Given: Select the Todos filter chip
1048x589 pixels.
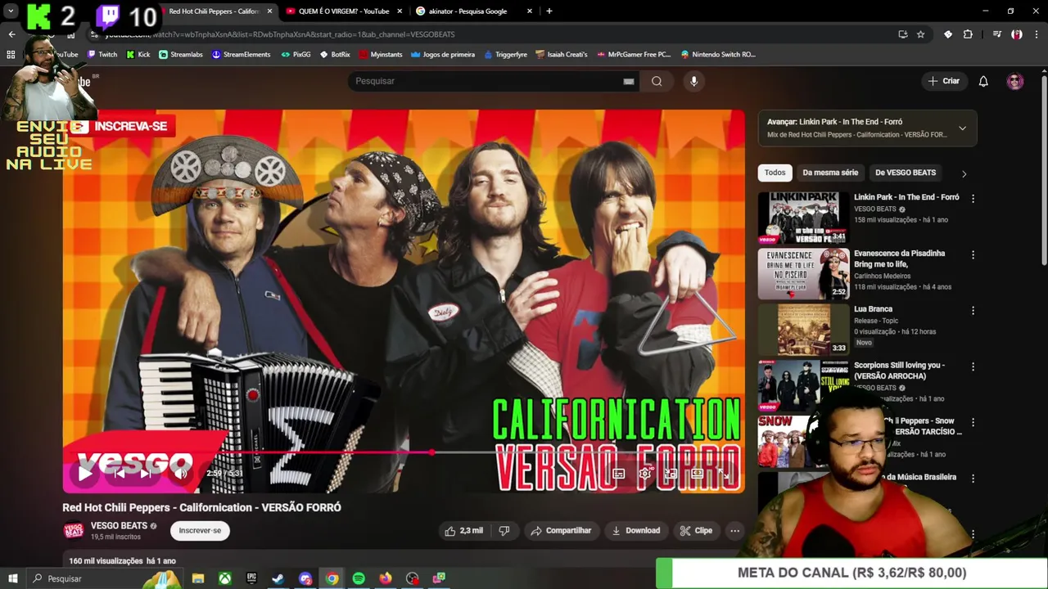Looking at the screenshot, I should [x=775, y=173].
